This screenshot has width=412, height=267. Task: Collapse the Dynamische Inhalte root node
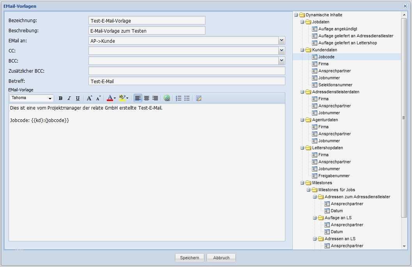[x=296, y=15]
